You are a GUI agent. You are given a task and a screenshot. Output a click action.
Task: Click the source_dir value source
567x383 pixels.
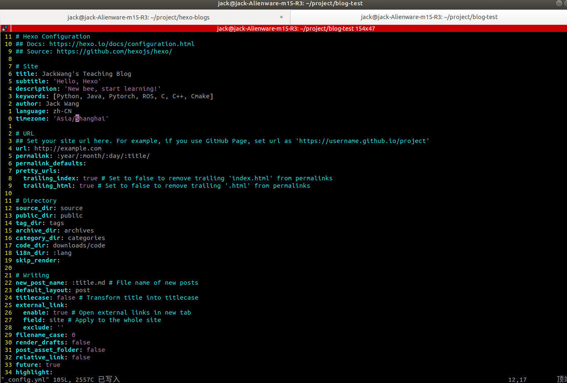[x=72, y=208]
